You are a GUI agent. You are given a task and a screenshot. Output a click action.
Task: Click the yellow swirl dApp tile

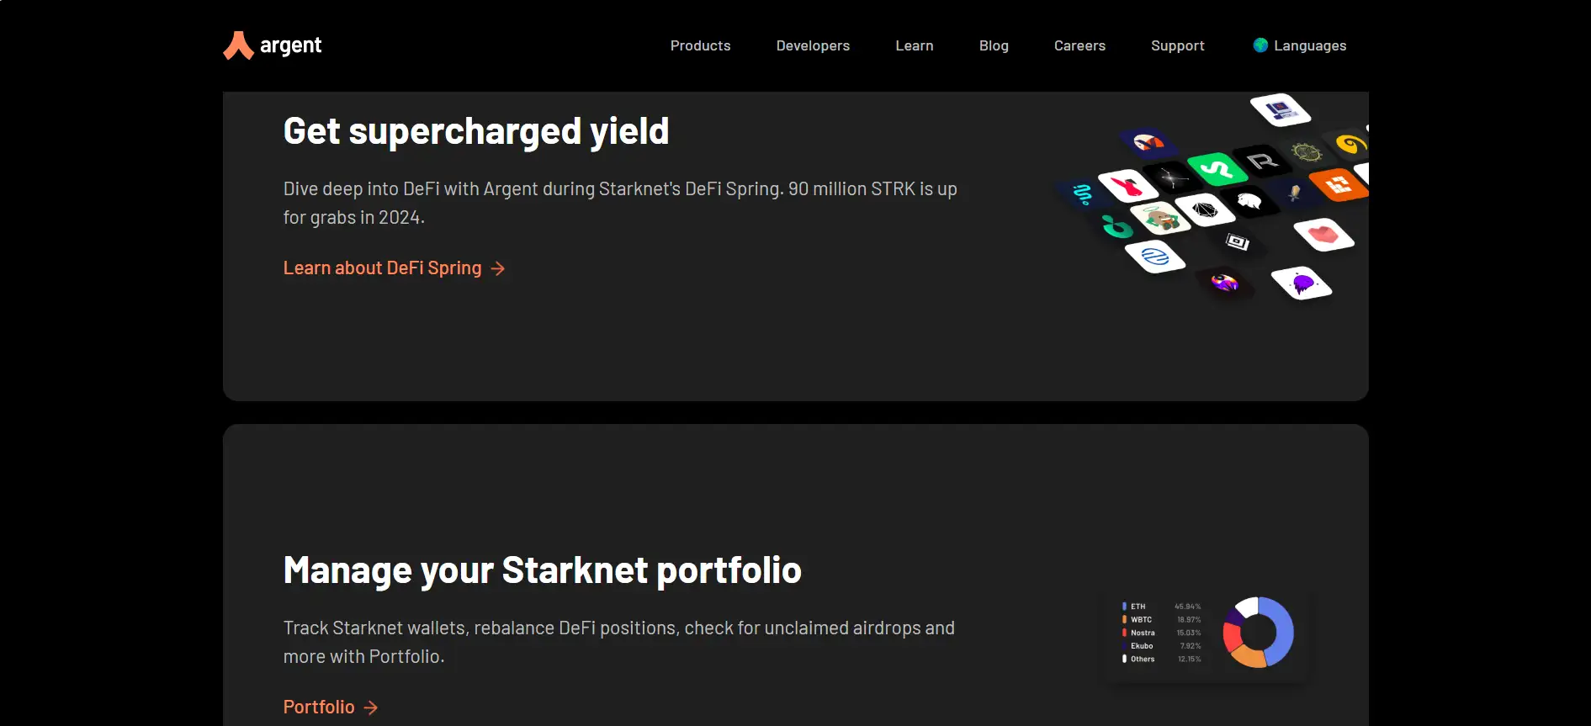pos(1350,144)
